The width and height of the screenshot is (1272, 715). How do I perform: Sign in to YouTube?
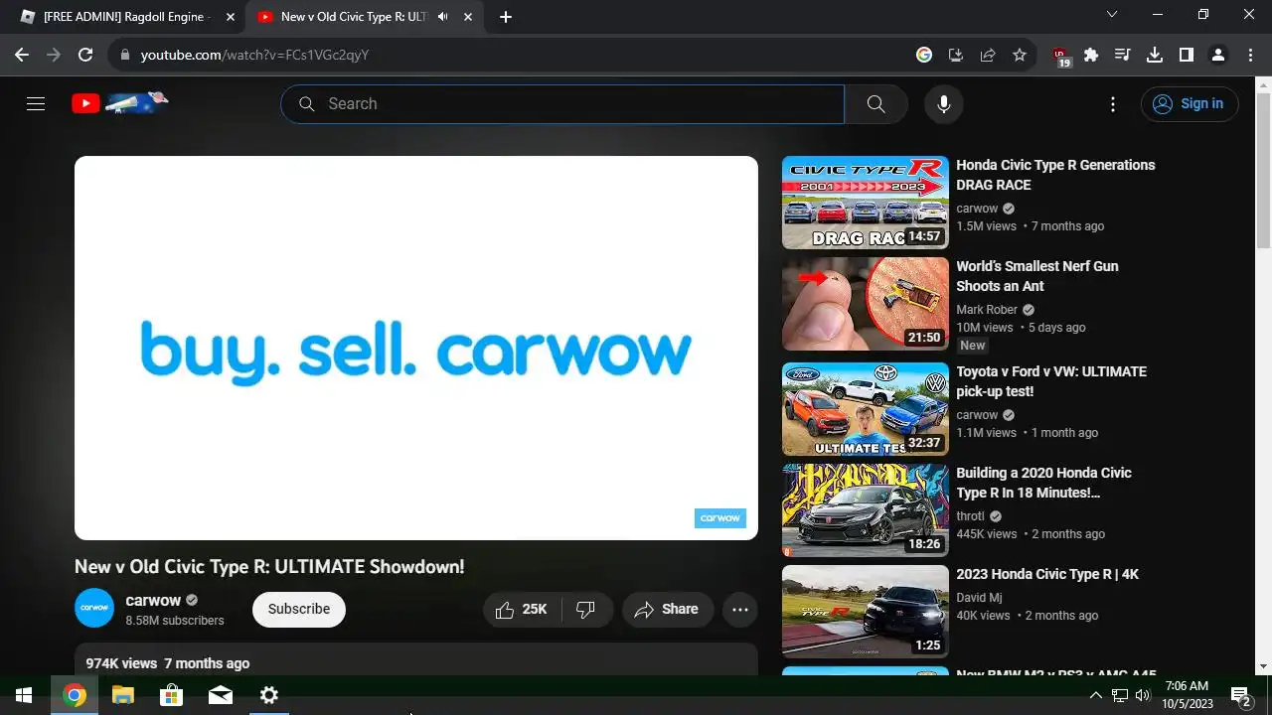[1190, 103]
